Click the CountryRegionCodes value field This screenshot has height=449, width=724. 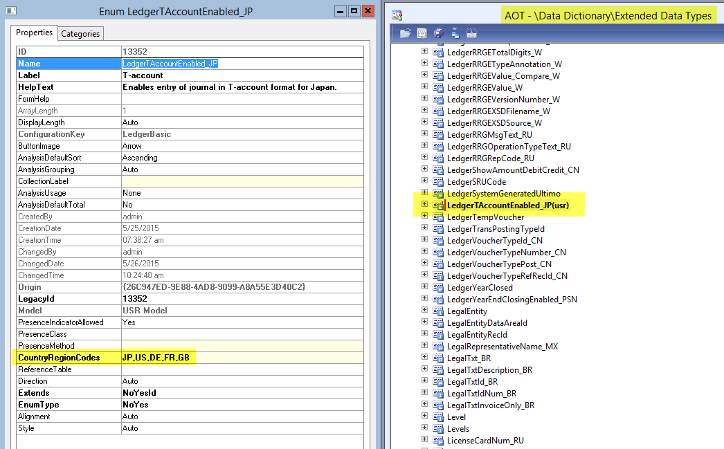coord(242,358)
